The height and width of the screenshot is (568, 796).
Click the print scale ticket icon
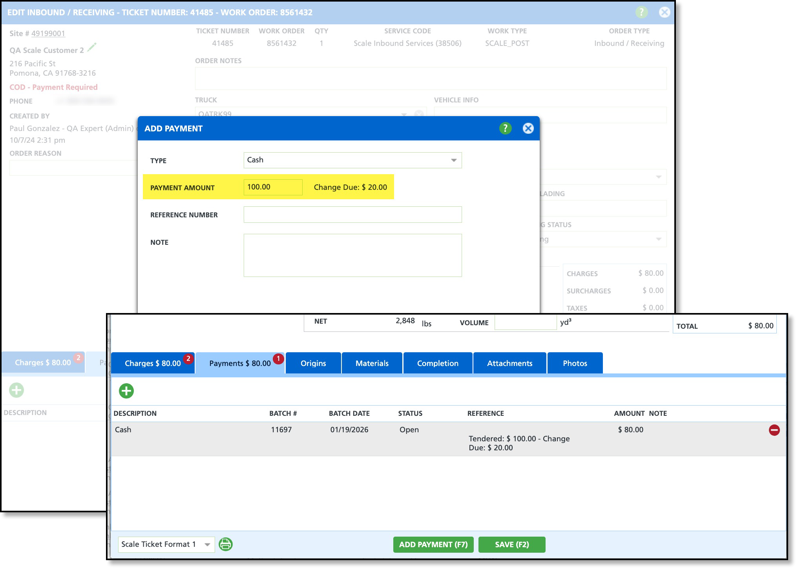pos(226,544)
